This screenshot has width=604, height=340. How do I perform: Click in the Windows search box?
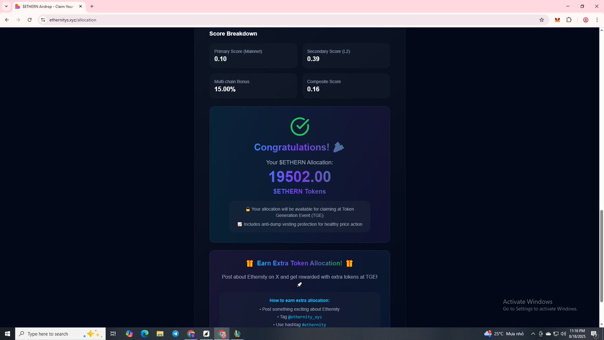click(x=55, y=333)
